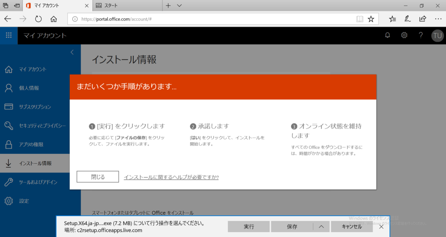
Task: Open the help question mark icon
Action: (421, 35)
